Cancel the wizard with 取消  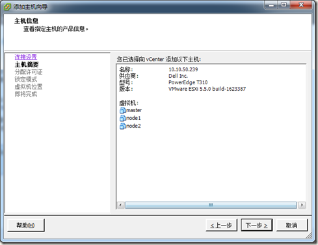(x=292, y=226)
